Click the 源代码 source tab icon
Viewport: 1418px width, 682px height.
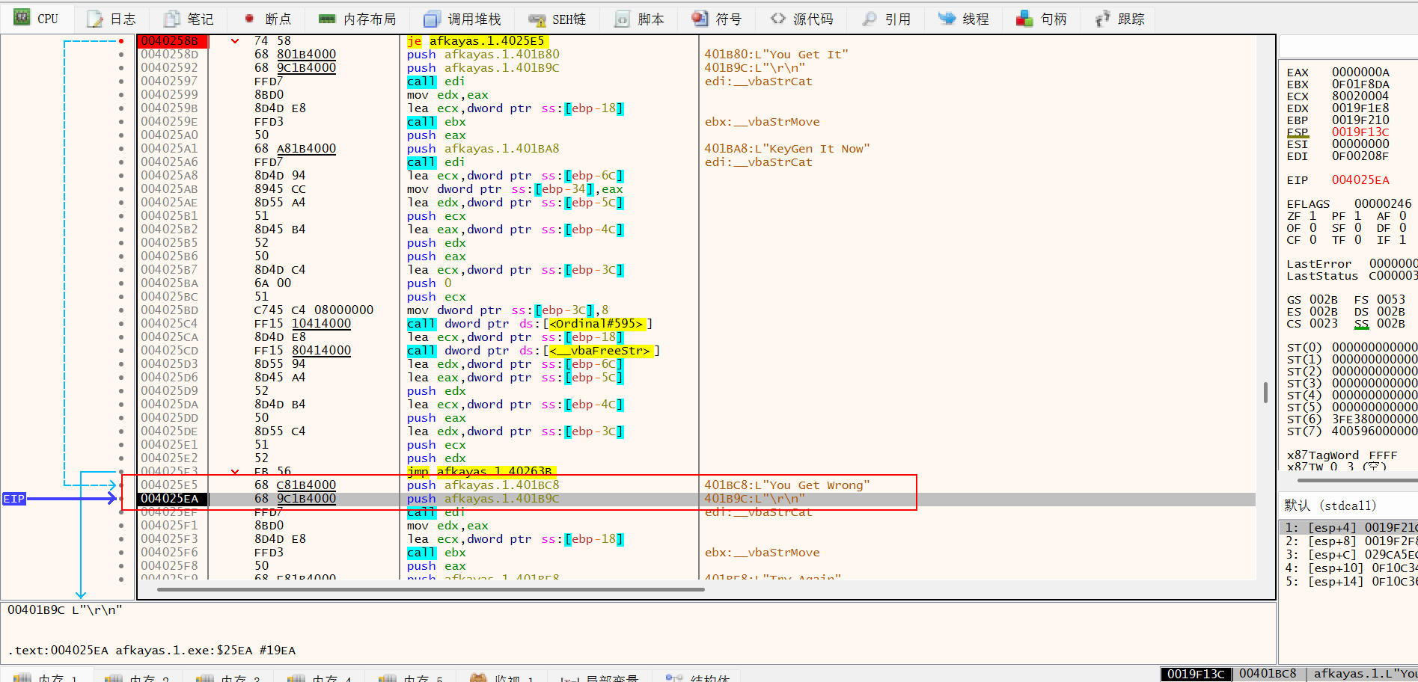click(x=778, y=19)
